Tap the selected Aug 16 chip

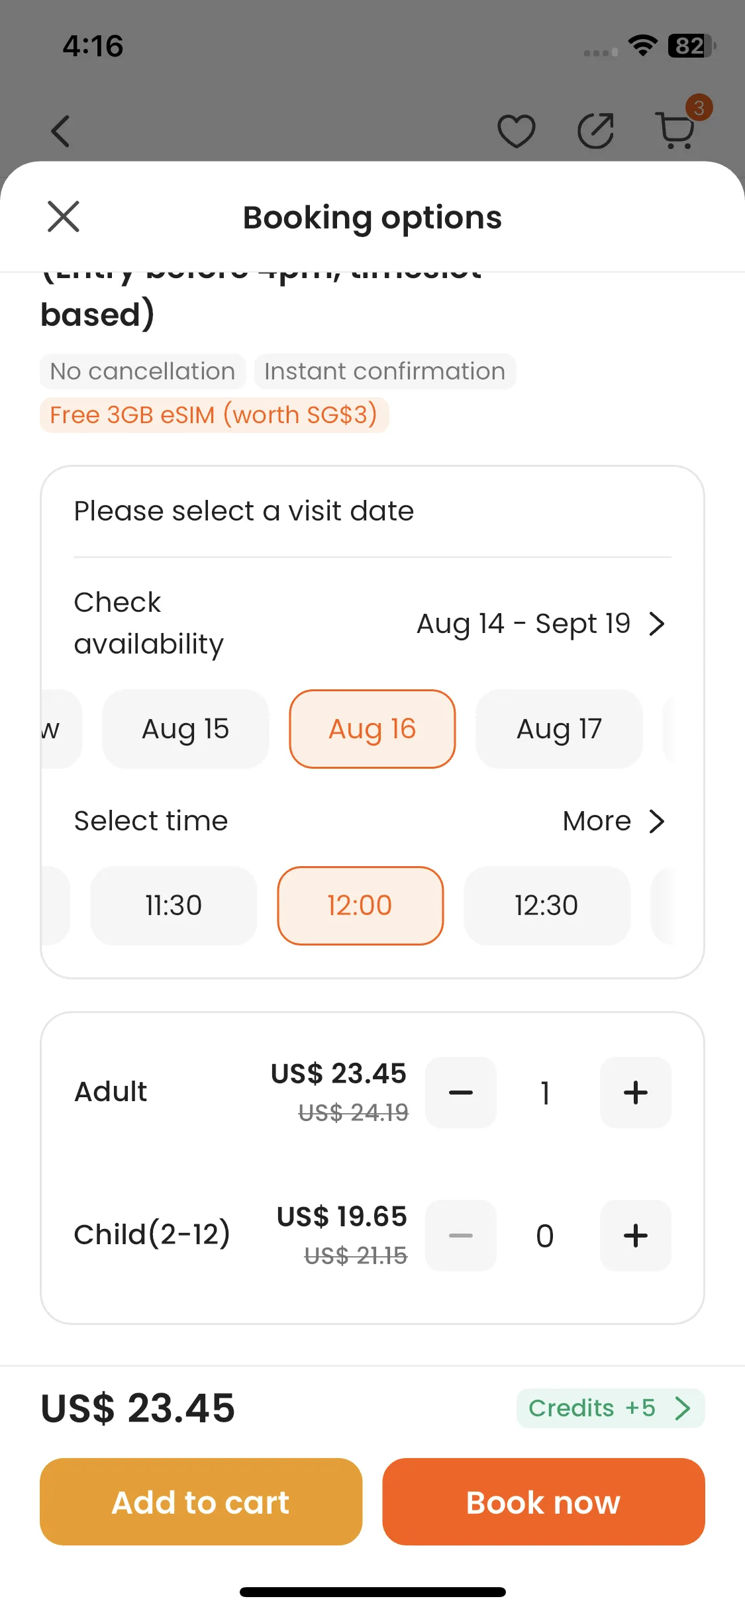coord(372,729)
